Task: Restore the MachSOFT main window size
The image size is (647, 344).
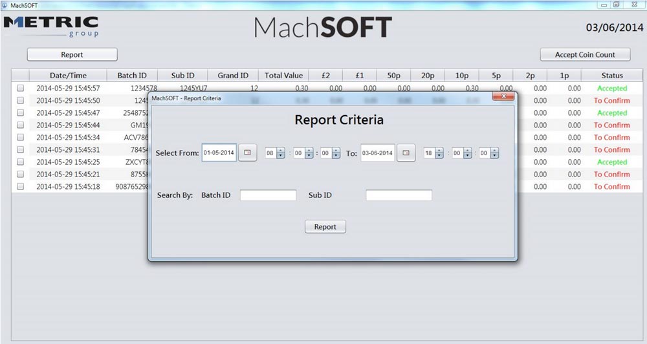Action: (x=617, y=5)
